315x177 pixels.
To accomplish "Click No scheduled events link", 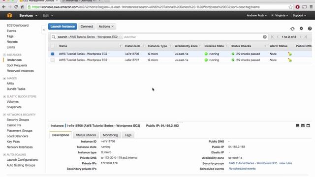I will [242, 169].
